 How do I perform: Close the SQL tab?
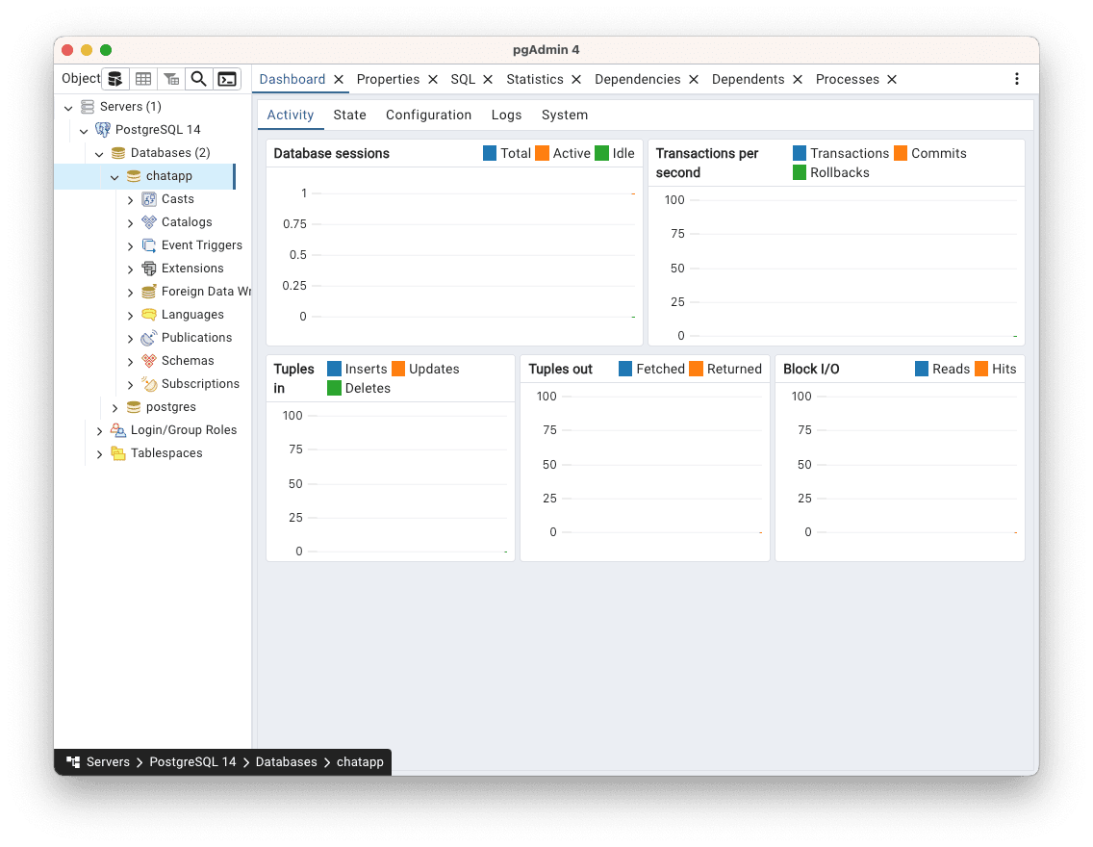click(x=488, y=80)
